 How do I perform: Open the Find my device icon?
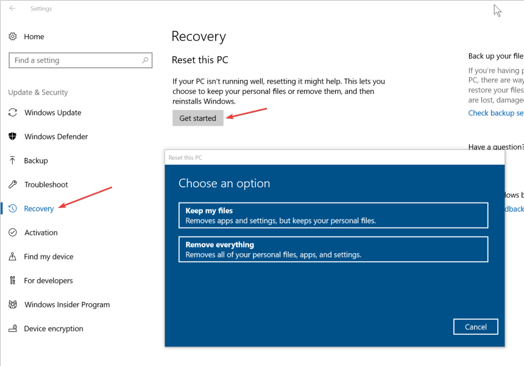[13, 256]
